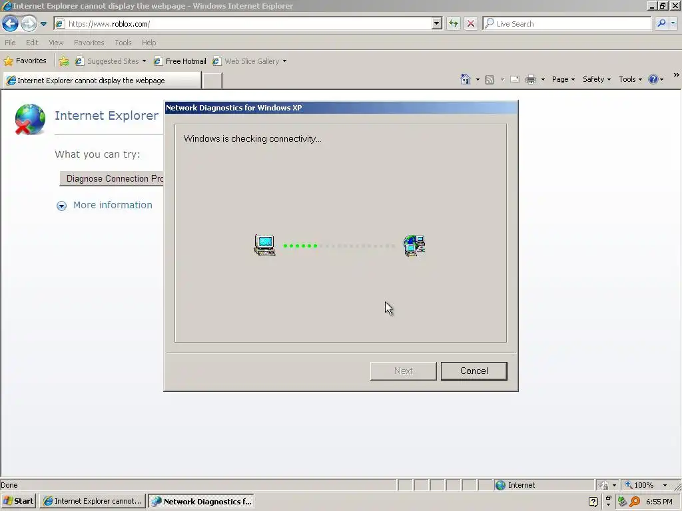Click the command bar overflow chevron
Image resolution: width=682 pixels, height=511 pixels.
tap(677, 75)
